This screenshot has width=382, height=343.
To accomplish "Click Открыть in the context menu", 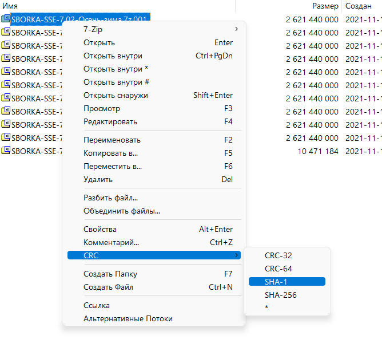I will 100,42.
